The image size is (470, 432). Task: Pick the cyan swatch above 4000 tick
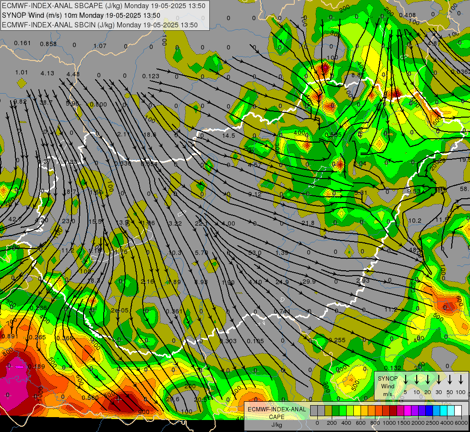click(444, 410)
